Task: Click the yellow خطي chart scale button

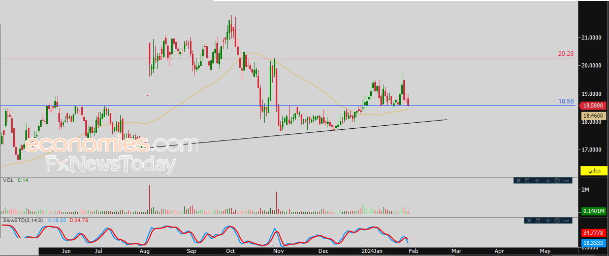Action: [x=593, y=170]
